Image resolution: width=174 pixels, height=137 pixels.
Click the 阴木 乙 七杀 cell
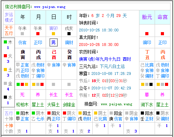38,116
